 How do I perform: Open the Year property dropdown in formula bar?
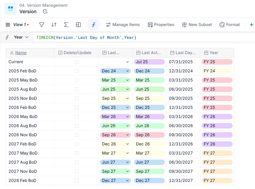click(x=21, y=37)
